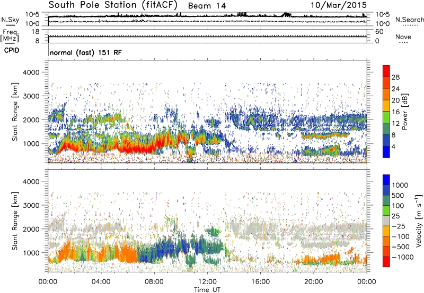The image size is (424, 293).
Task: Click the red bottom segment of Velocity colorbar
Action: [x=386, y=262]
